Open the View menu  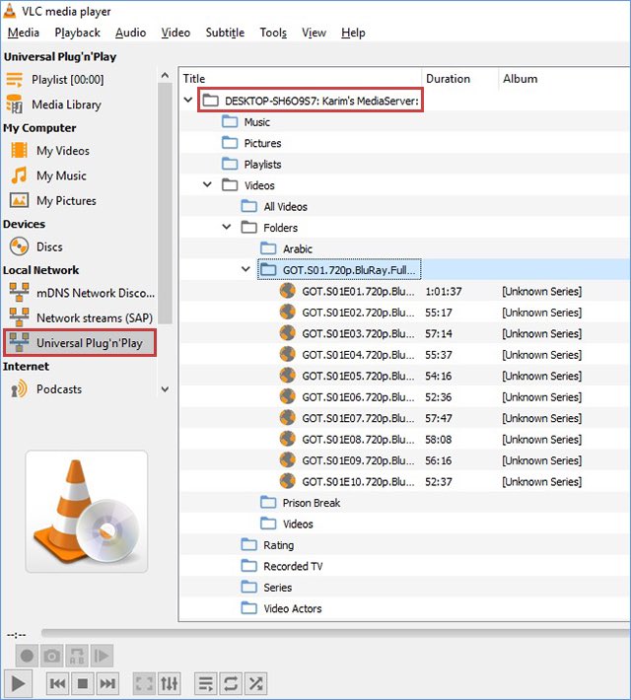(314, 33)
